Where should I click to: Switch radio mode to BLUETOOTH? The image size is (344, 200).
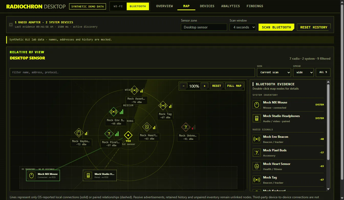[138, 6]
